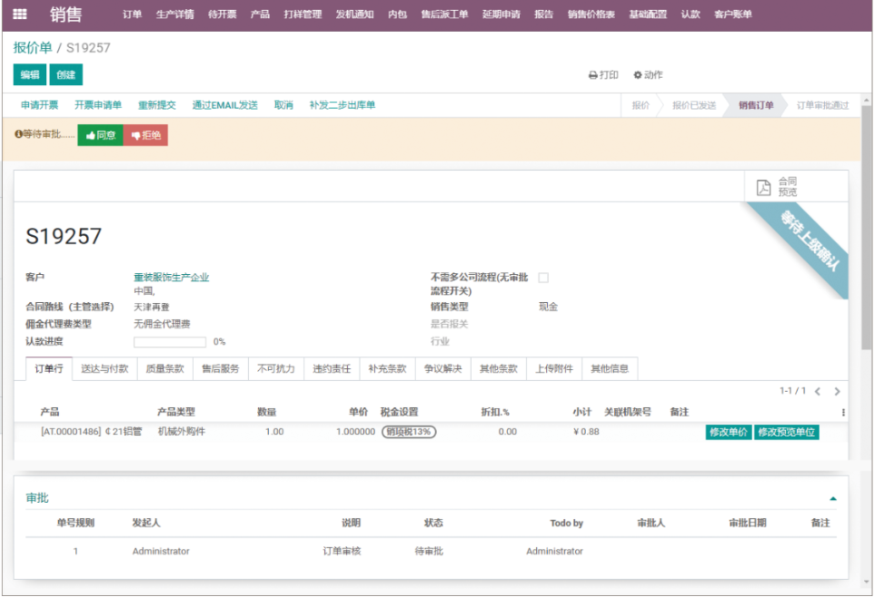Toggle the 不需多公司流程 checkbox
Viewport: 874px width, 597px height.
pos(543,278)
